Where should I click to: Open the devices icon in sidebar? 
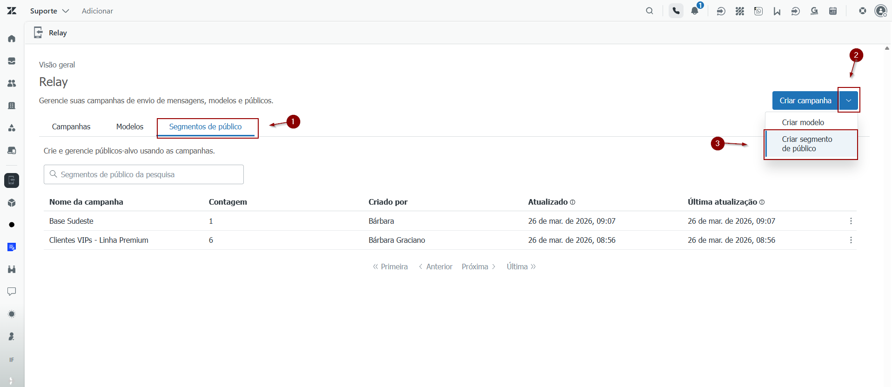point(12,150)
